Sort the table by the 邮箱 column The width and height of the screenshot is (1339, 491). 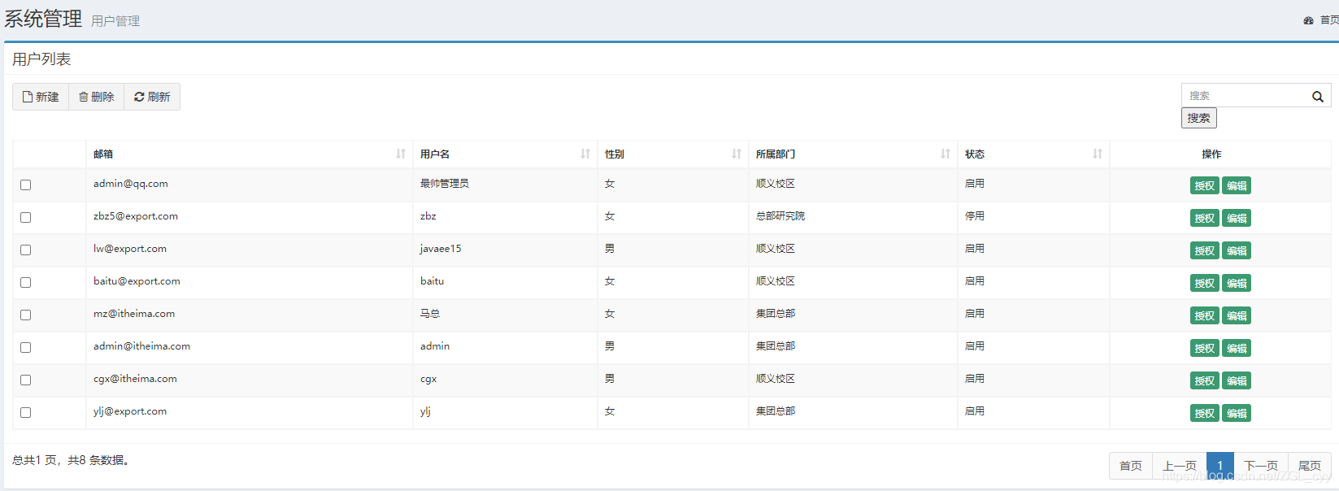(250, 154)
